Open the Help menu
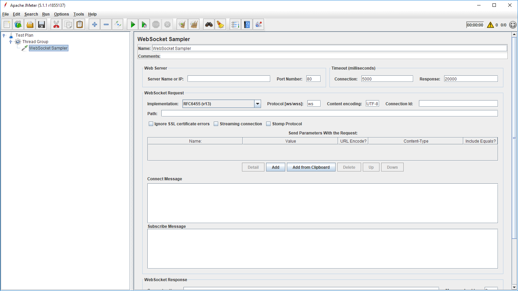The width and height of the screenshot is (518, 291). click(x=92, y=14)
